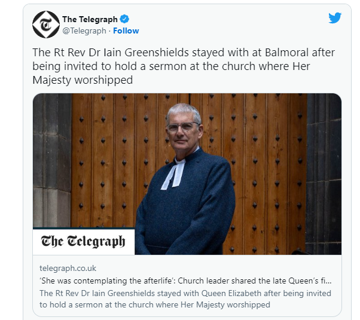Open the telegraph.co.uk domain link
Viewport: 360px width, 320px height.
(x=68, y=269)
